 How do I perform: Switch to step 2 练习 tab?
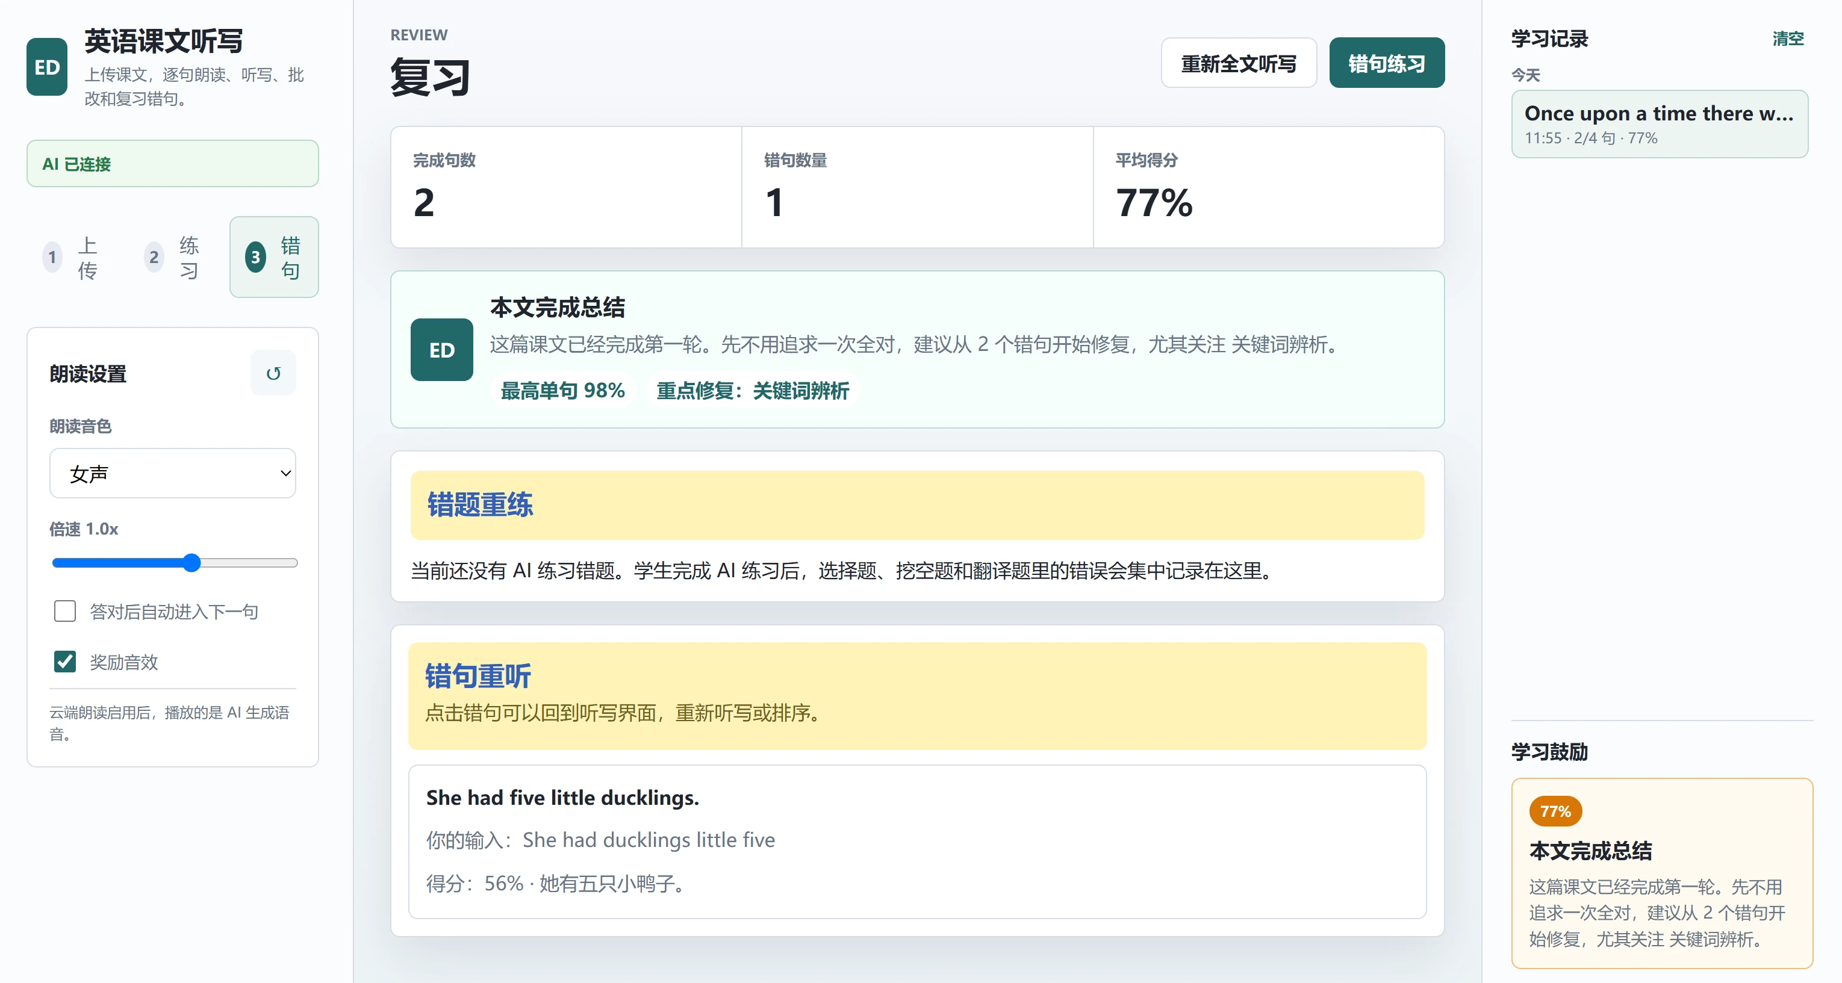(172, 258)
